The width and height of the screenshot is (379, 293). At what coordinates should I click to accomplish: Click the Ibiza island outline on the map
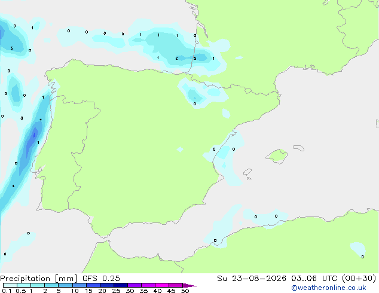click(247, 172)
